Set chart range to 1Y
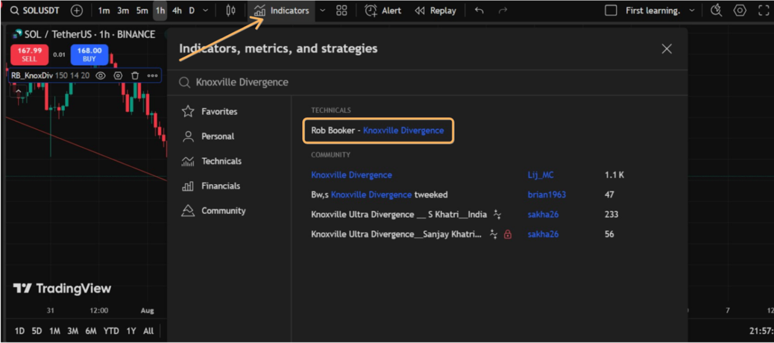The height and width of the screenshot is (343, 774). [131, 331]
